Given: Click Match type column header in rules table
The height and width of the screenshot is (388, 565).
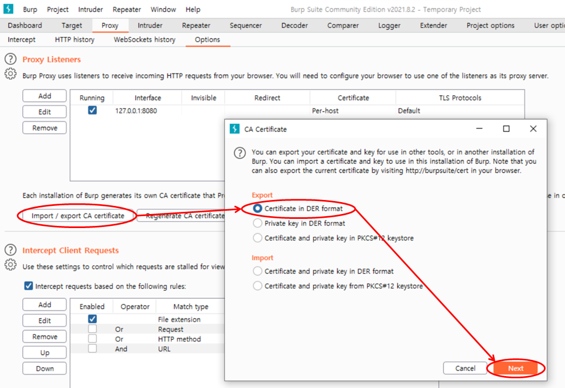Looking at the screenshot, I should coord(191,306).
